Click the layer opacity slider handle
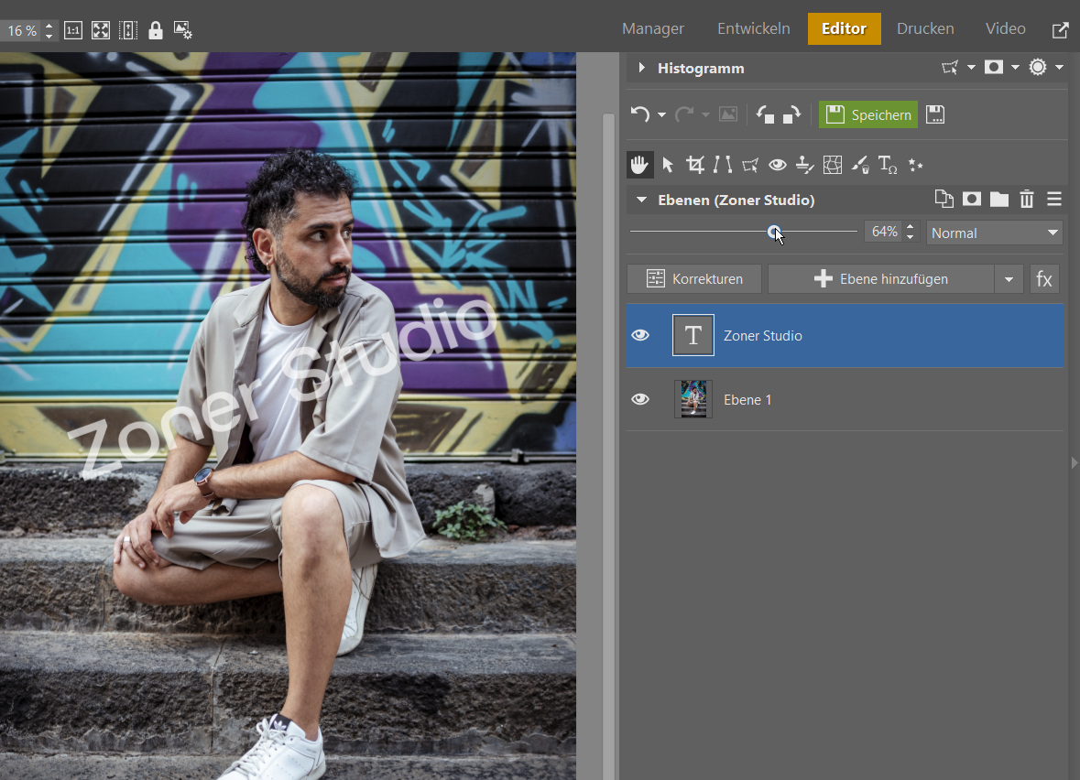This screenshot has height=780, width=1080. coord(774,233)
